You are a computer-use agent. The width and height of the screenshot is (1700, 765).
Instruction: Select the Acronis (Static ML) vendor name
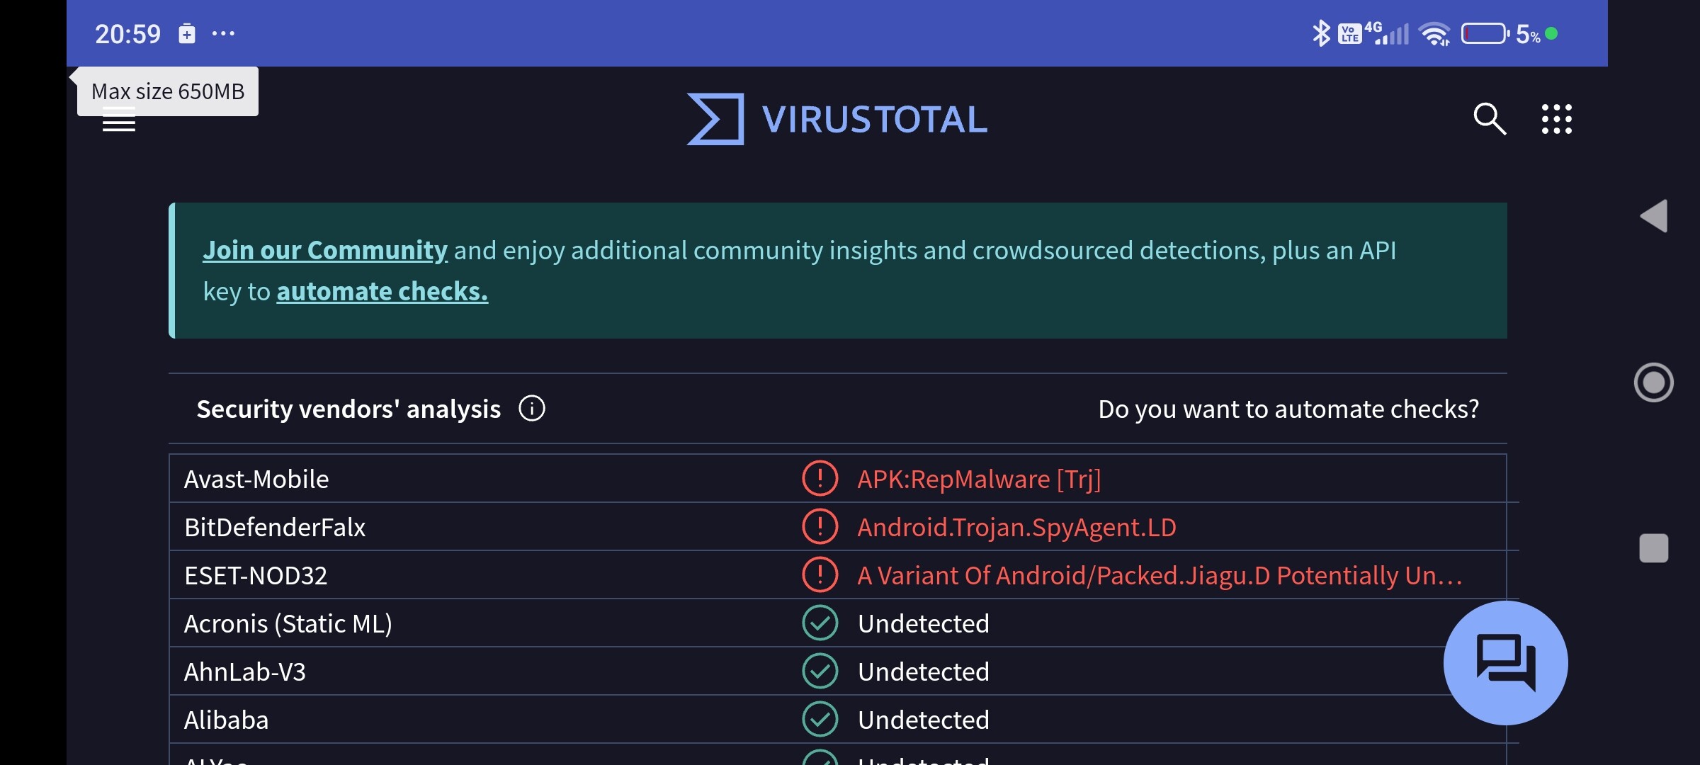288,623
